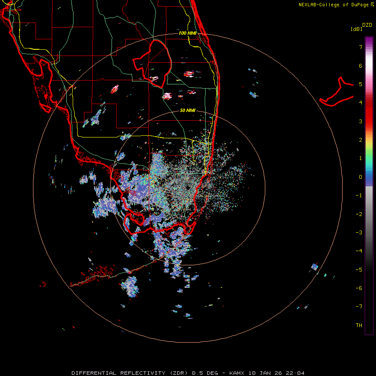Viewport: 376px width, 376px height.
Task: Click the 7 value on the color scale
Action: pyautogui.click(x=361, y=47)
